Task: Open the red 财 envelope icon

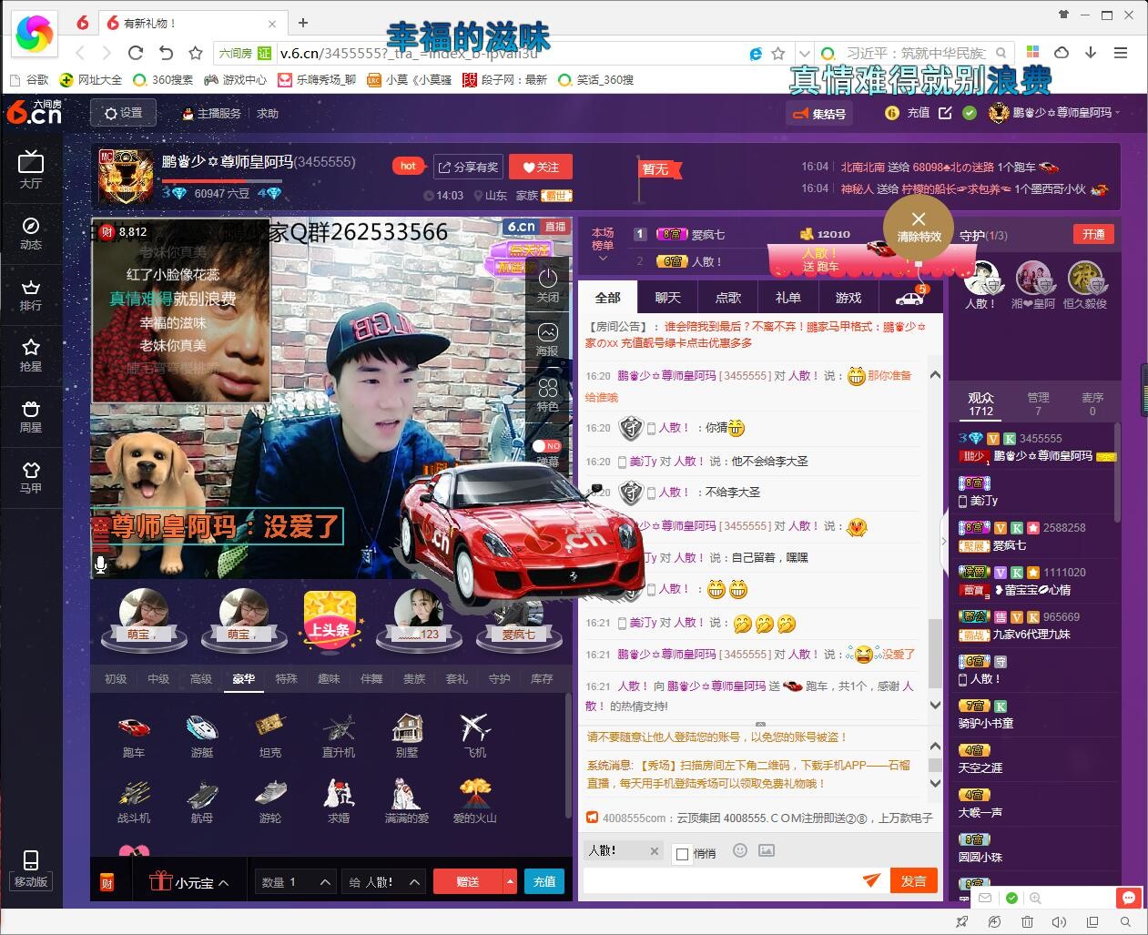Action: coord(107,882)
